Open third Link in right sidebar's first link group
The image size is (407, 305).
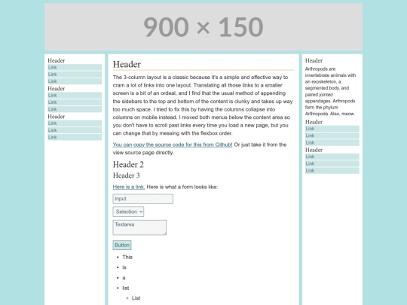point(332,143)
